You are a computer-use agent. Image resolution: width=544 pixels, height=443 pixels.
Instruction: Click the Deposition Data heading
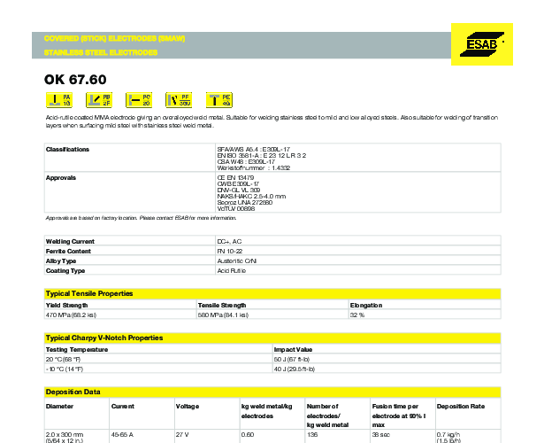(73, 392)
